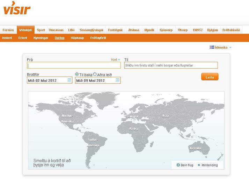Select Suður-Ameríka on the map
This screenshot has height=179, width=249.
tap(93, 142)
